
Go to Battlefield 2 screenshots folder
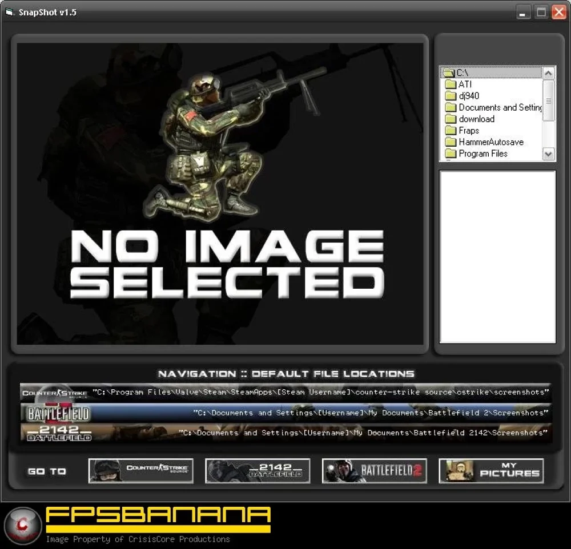click(x=375, y=471)
